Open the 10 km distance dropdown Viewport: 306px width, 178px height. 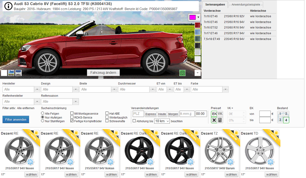(162, 121)
